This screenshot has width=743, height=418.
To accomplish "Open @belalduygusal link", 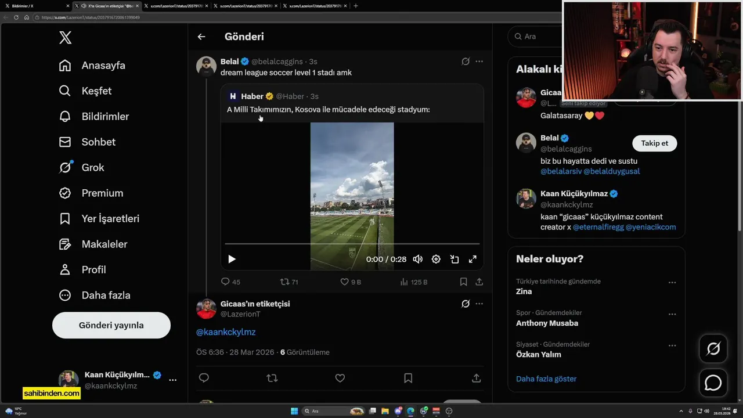I will tap(612, 171).
